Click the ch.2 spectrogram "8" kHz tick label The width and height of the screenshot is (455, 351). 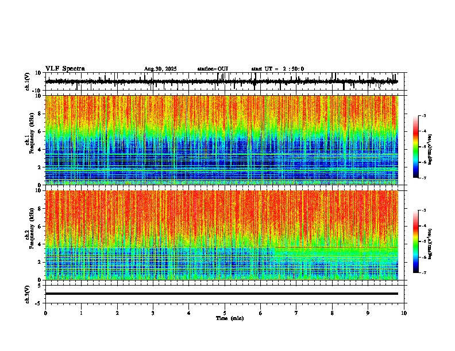coord(40,209)
